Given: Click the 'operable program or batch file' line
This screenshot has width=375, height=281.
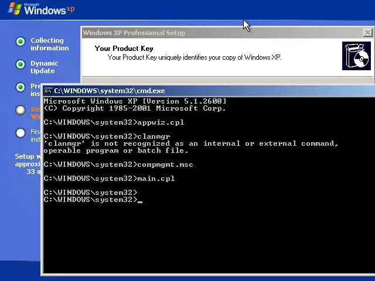Looking at the screenshot, I should tap(116, 150).
